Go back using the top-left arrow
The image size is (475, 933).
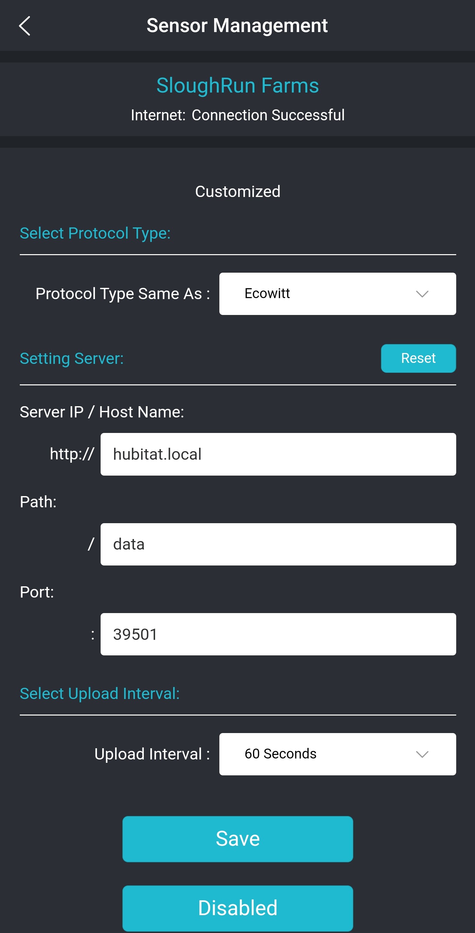(x=25, y=26)
